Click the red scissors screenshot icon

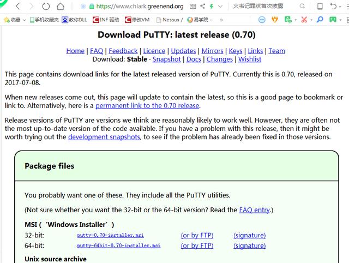[x=304, y=20]
